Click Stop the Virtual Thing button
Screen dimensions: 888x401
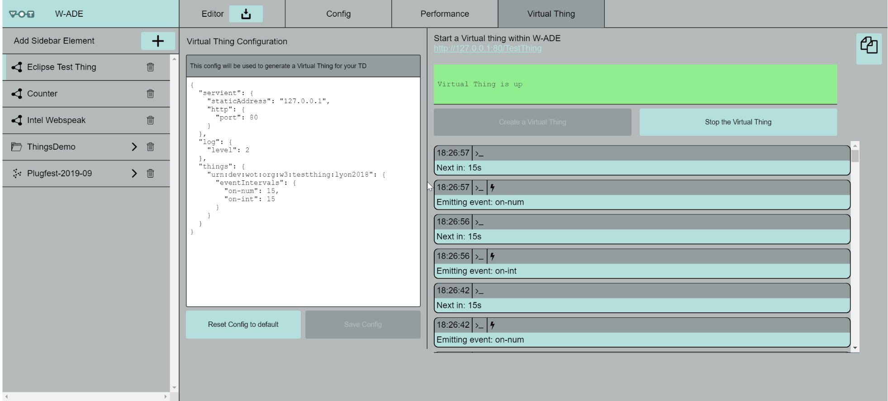[x=738, y=122]
